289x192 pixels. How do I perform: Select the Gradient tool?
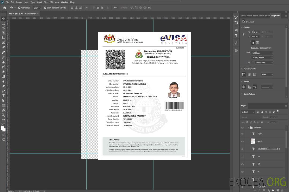[x=3, y=77]
